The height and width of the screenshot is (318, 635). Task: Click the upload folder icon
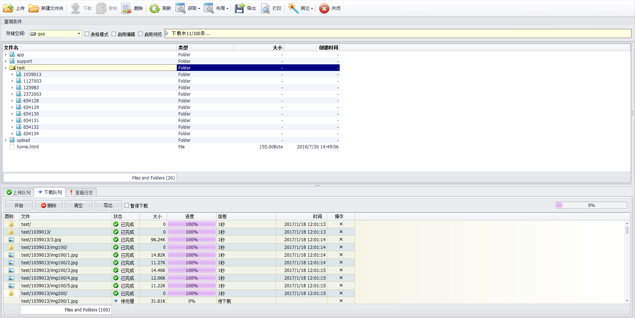(12, 140)
